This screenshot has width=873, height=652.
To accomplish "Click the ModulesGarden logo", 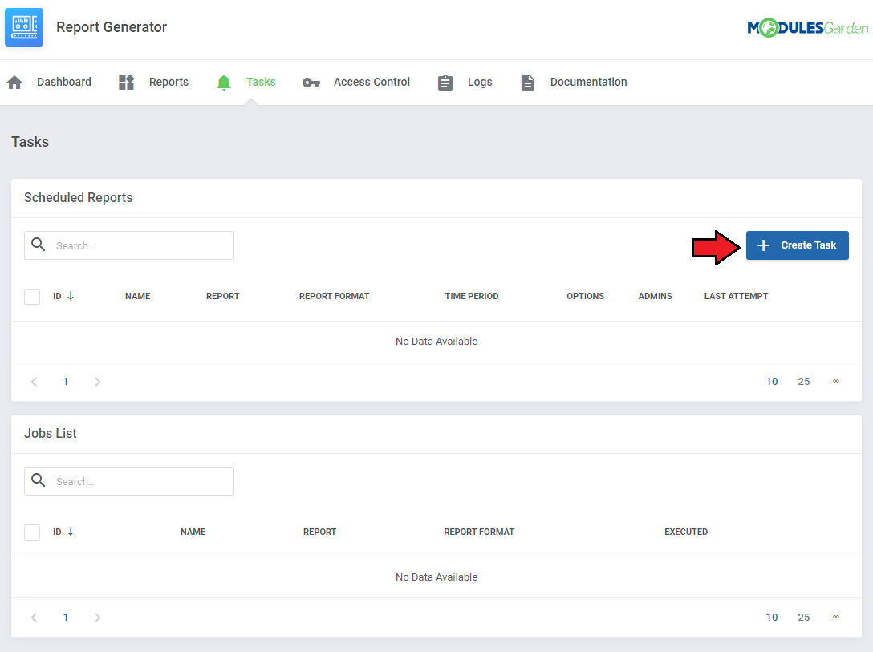I will tap(807, 28).
